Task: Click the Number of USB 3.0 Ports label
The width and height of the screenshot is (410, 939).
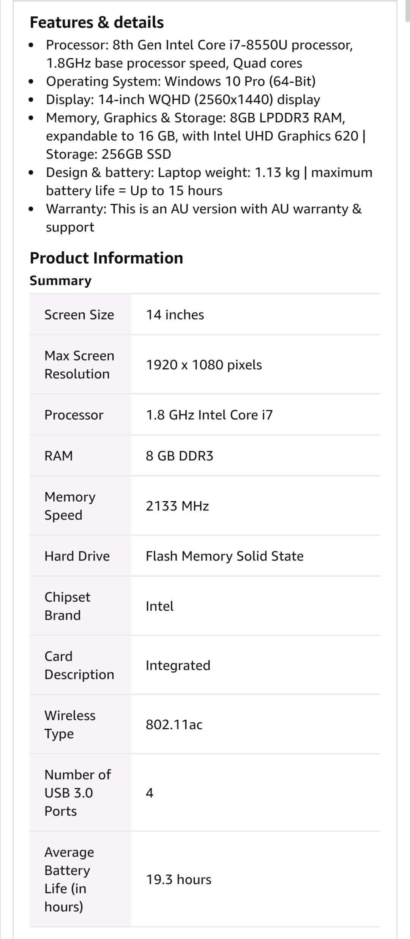Action: pyautogui.click(x=77, y=793)
